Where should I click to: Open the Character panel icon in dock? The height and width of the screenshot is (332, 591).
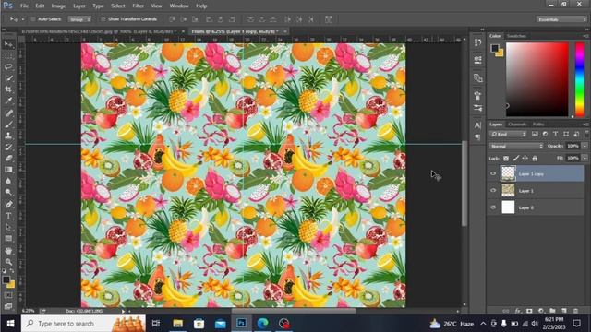[x=478, y=125]
